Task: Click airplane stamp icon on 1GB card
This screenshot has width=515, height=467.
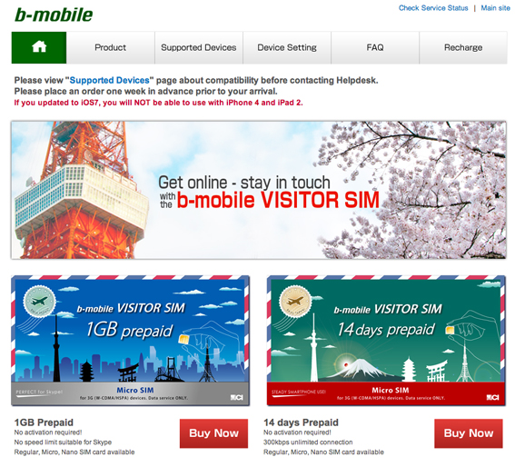Action: (x=39, y=302)
